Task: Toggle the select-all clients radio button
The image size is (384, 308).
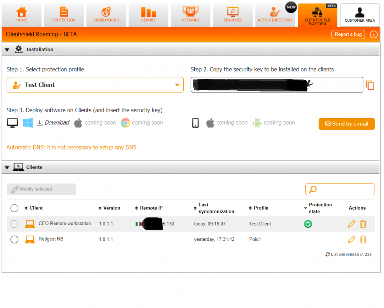Action: tap(14, 208)
